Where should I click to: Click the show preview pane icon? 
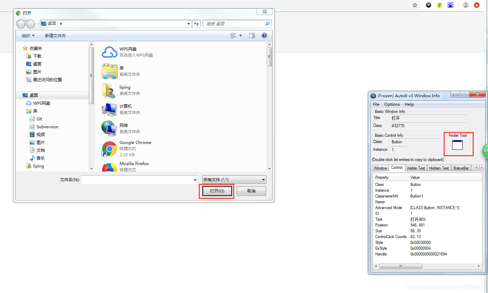pyautogui.click(x=252, y=35)
